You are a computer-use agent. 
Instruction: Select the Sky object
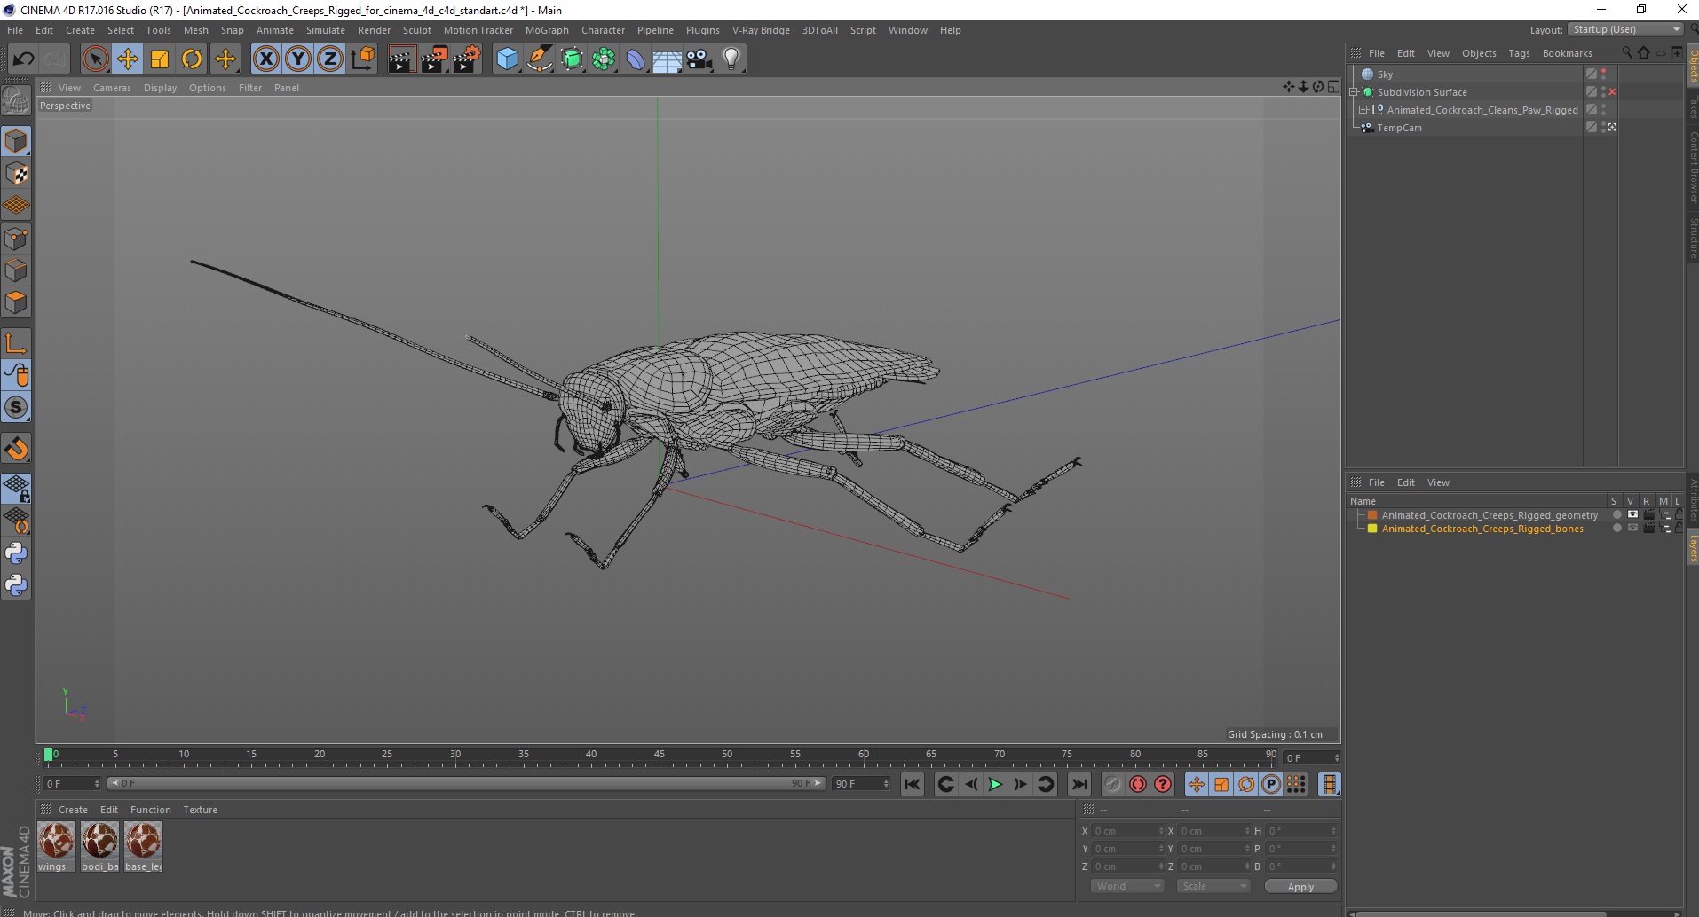pyautogui.click(x=1385, y=74)
